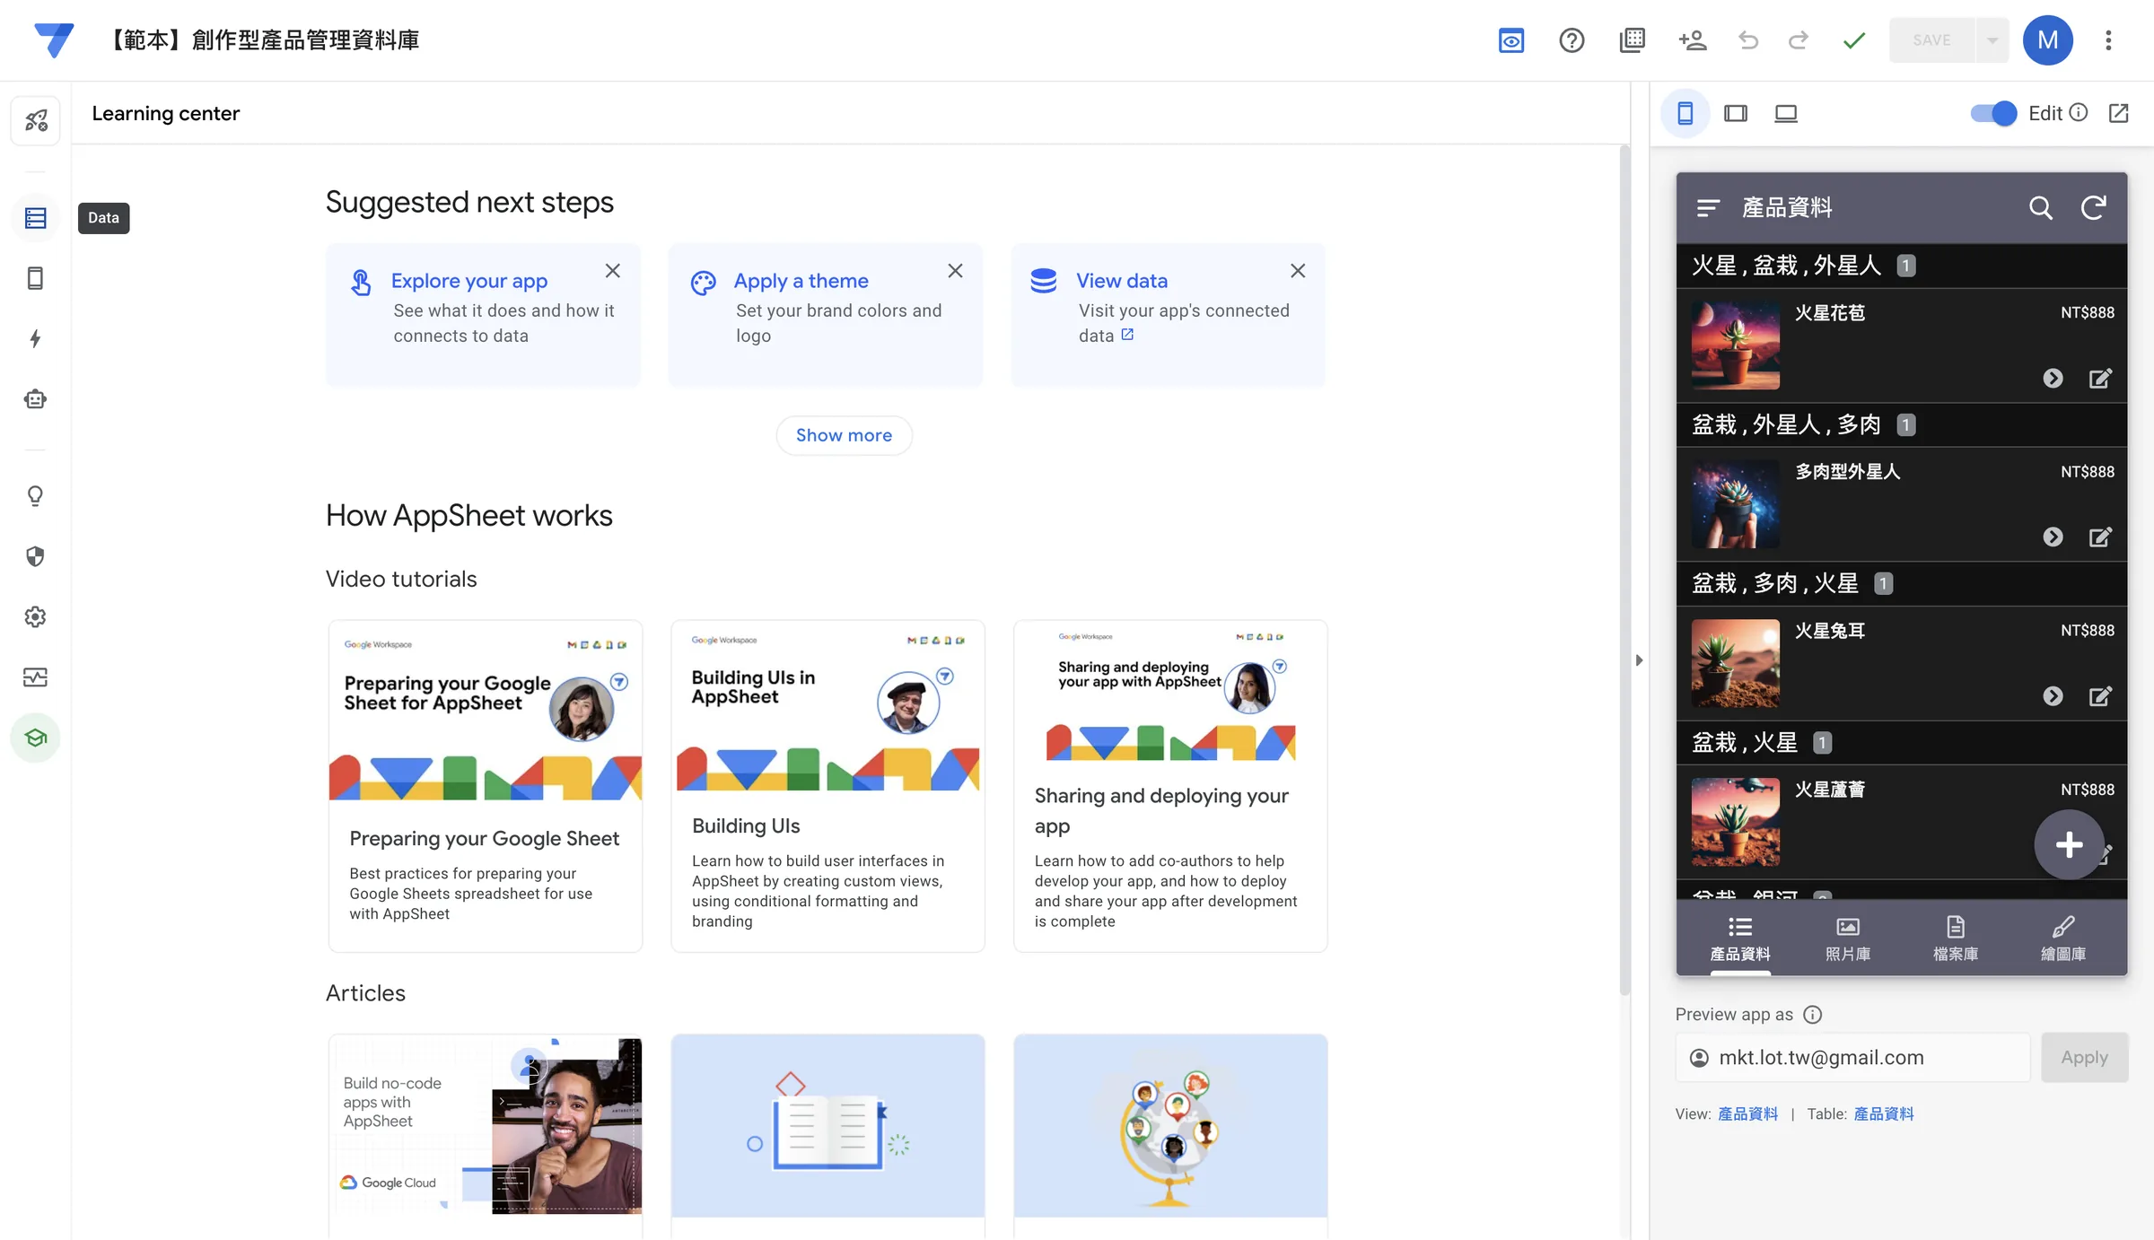Image resolution: width=2154 pixels, height=1240 pixels.
Task: Dismiss the Apply a theme card
Action: tap(955, 270)
